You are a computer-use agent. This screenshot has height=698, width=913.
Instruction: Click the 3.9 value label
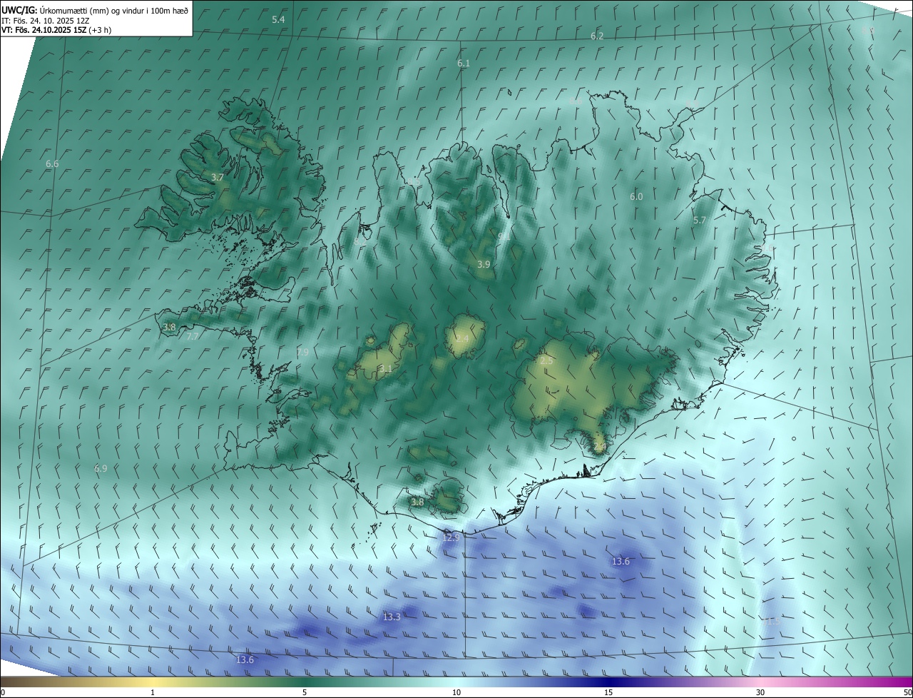click(484, 264)
